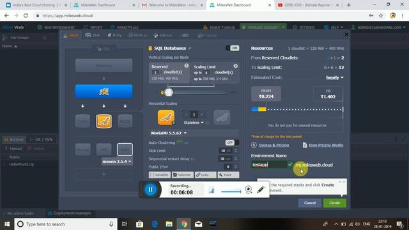Toggle the Cache node block
Screen dimensions: 409x230
point(82,121)
